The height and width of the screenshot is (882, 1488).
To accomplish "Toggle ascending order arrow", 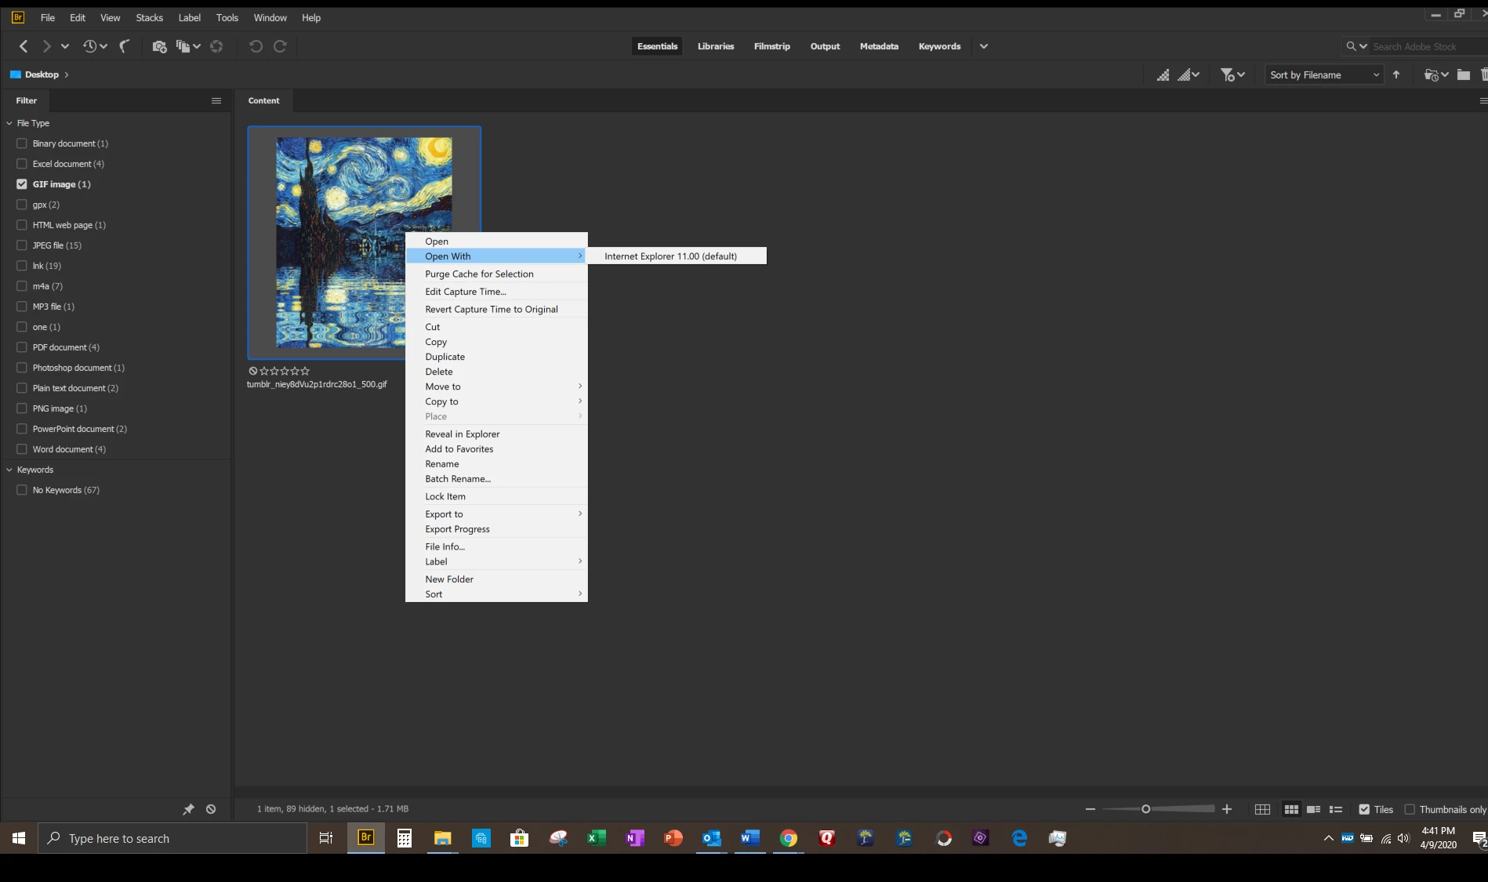I will 1396,74.
